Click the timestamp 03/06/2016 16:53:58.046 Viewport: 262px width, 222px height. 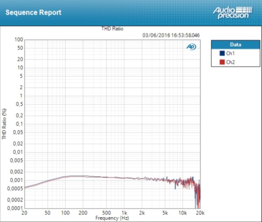click(171, 35)
